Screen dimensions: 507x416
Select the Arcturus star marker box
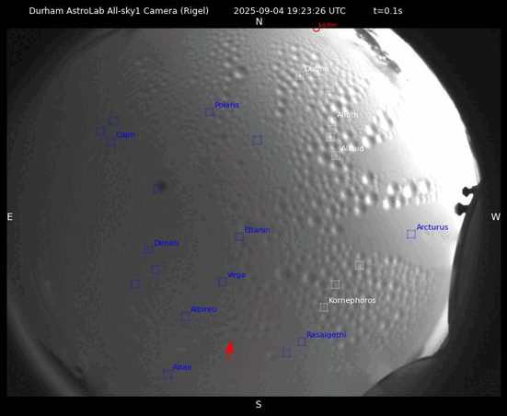411,234
